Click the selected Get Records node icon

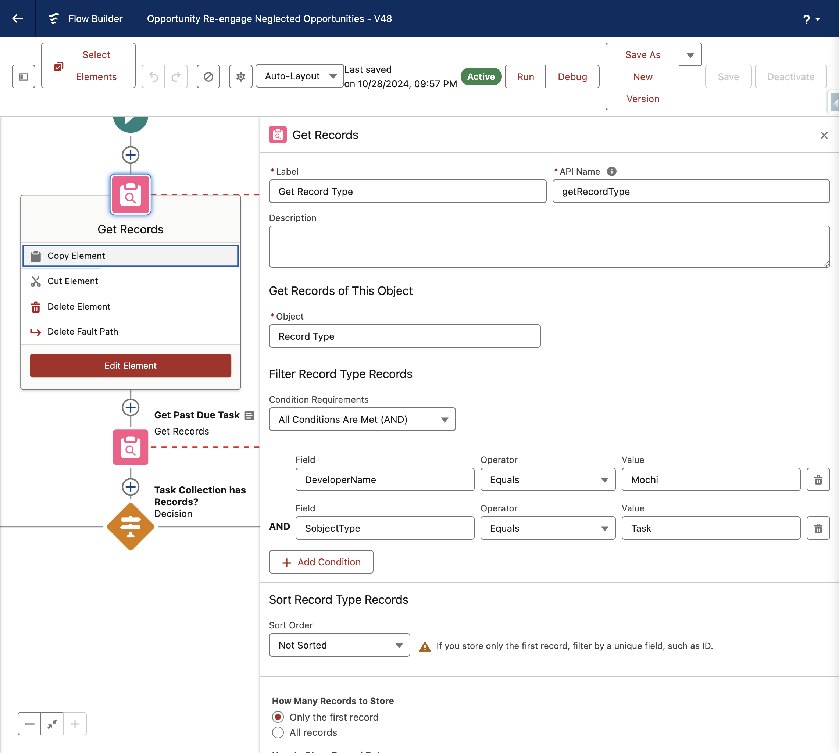click(130, 195)
